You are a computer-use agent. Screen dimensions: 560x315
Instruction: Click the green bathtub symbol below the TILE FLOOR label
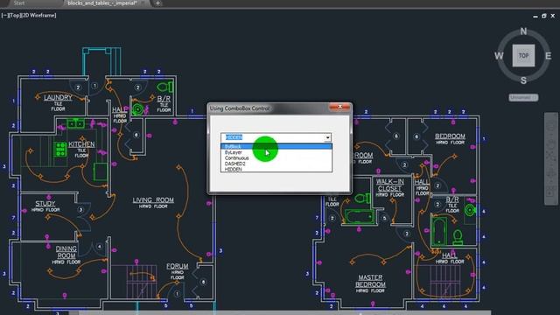coord(359,217)
